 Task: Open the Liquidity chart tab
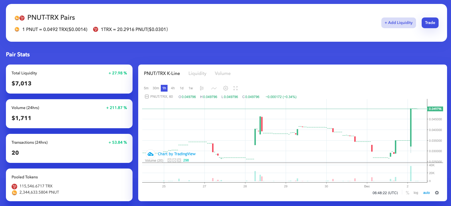pyautogui.click(x=197, y=73)
